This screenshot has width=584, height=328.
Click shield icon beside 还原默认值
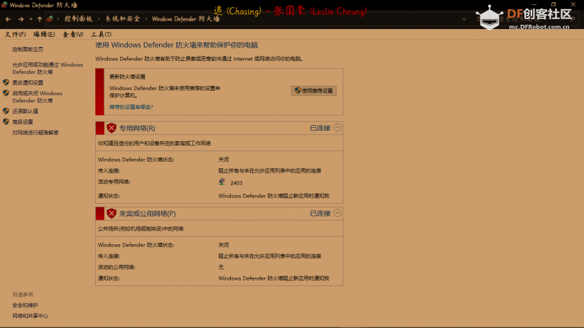tap(6, 111)
